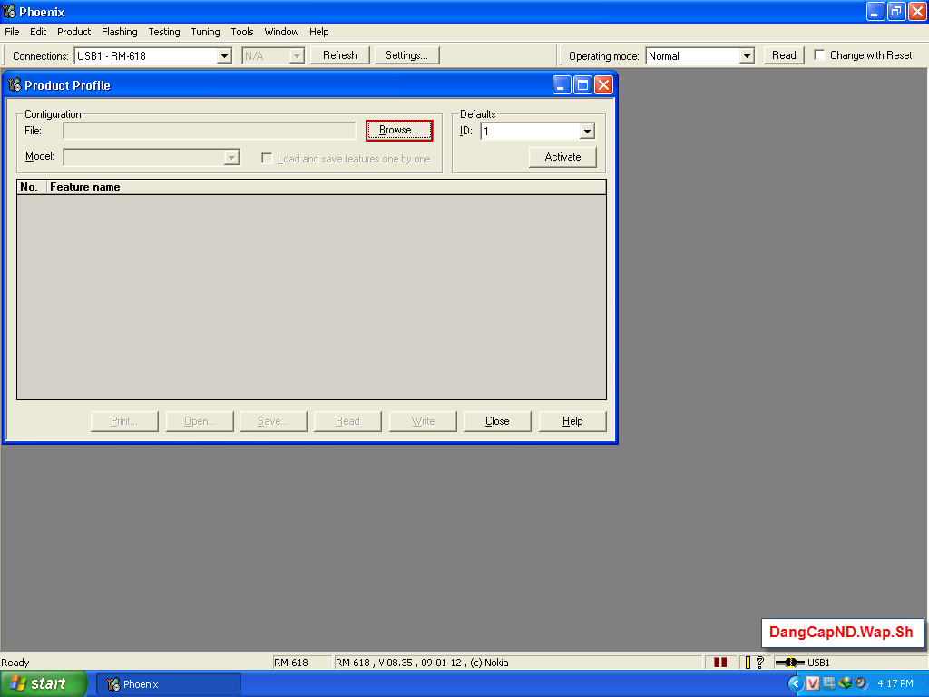Click the Save... button
This screenshot has width=929, height=697.
(273, 421)
